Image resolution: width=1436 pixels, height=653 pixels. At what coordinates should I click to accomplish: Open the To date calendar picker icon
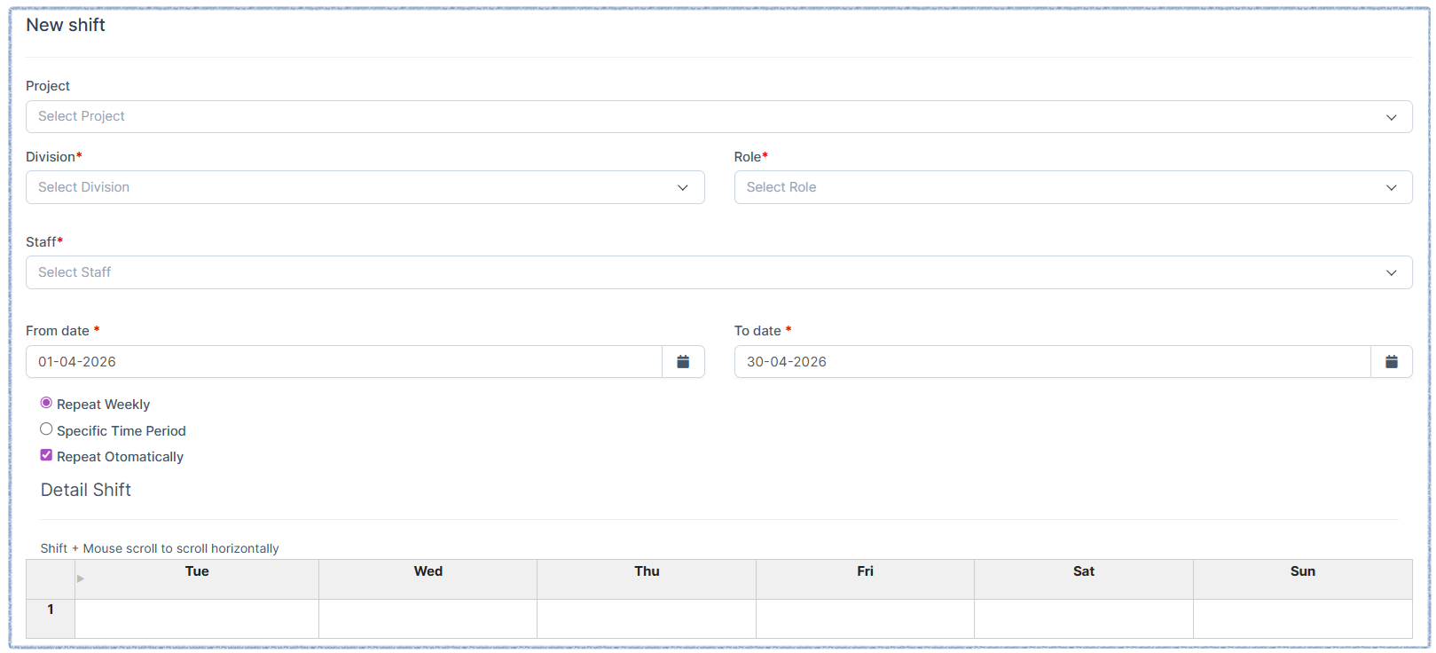pos(1391,362)
